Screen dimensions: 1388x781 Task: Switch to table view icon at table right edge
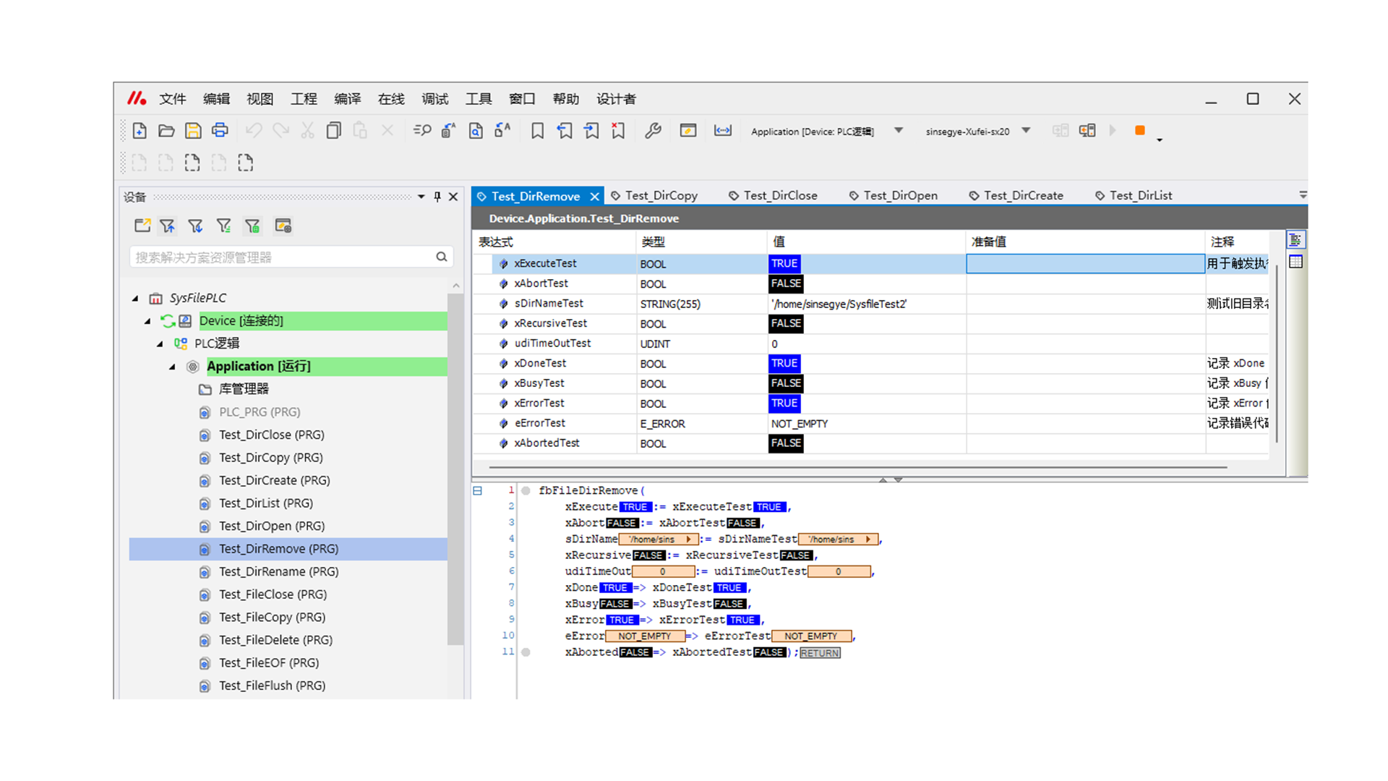1295,262
